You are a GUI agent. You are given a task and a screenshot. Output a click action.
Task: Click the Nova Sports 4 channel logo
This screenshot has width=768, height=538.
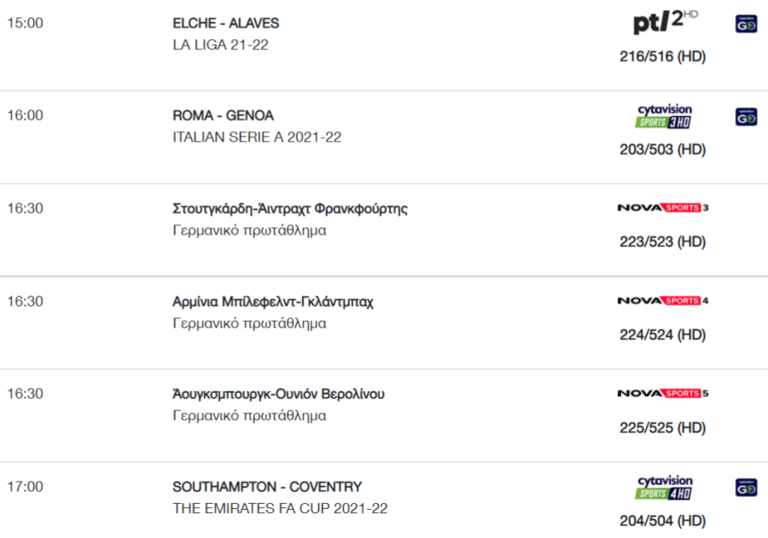coord(663,301)
